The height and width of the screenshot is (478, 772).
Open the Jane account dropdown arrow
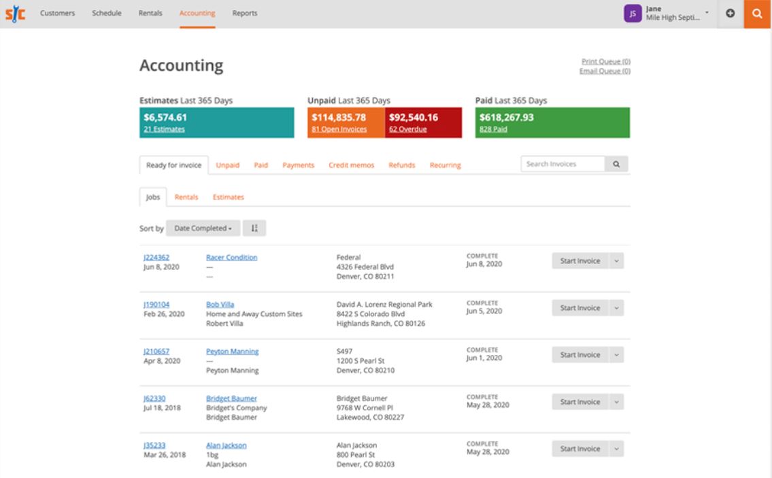pos(707,12)
